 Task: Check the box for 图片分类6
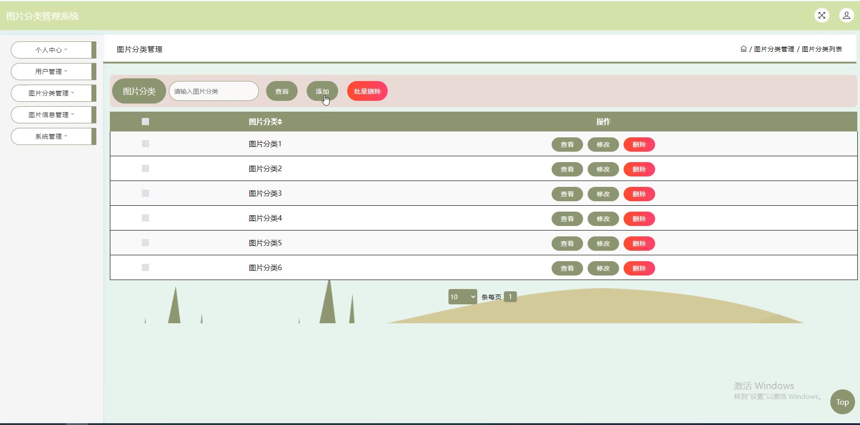(145, 267)
